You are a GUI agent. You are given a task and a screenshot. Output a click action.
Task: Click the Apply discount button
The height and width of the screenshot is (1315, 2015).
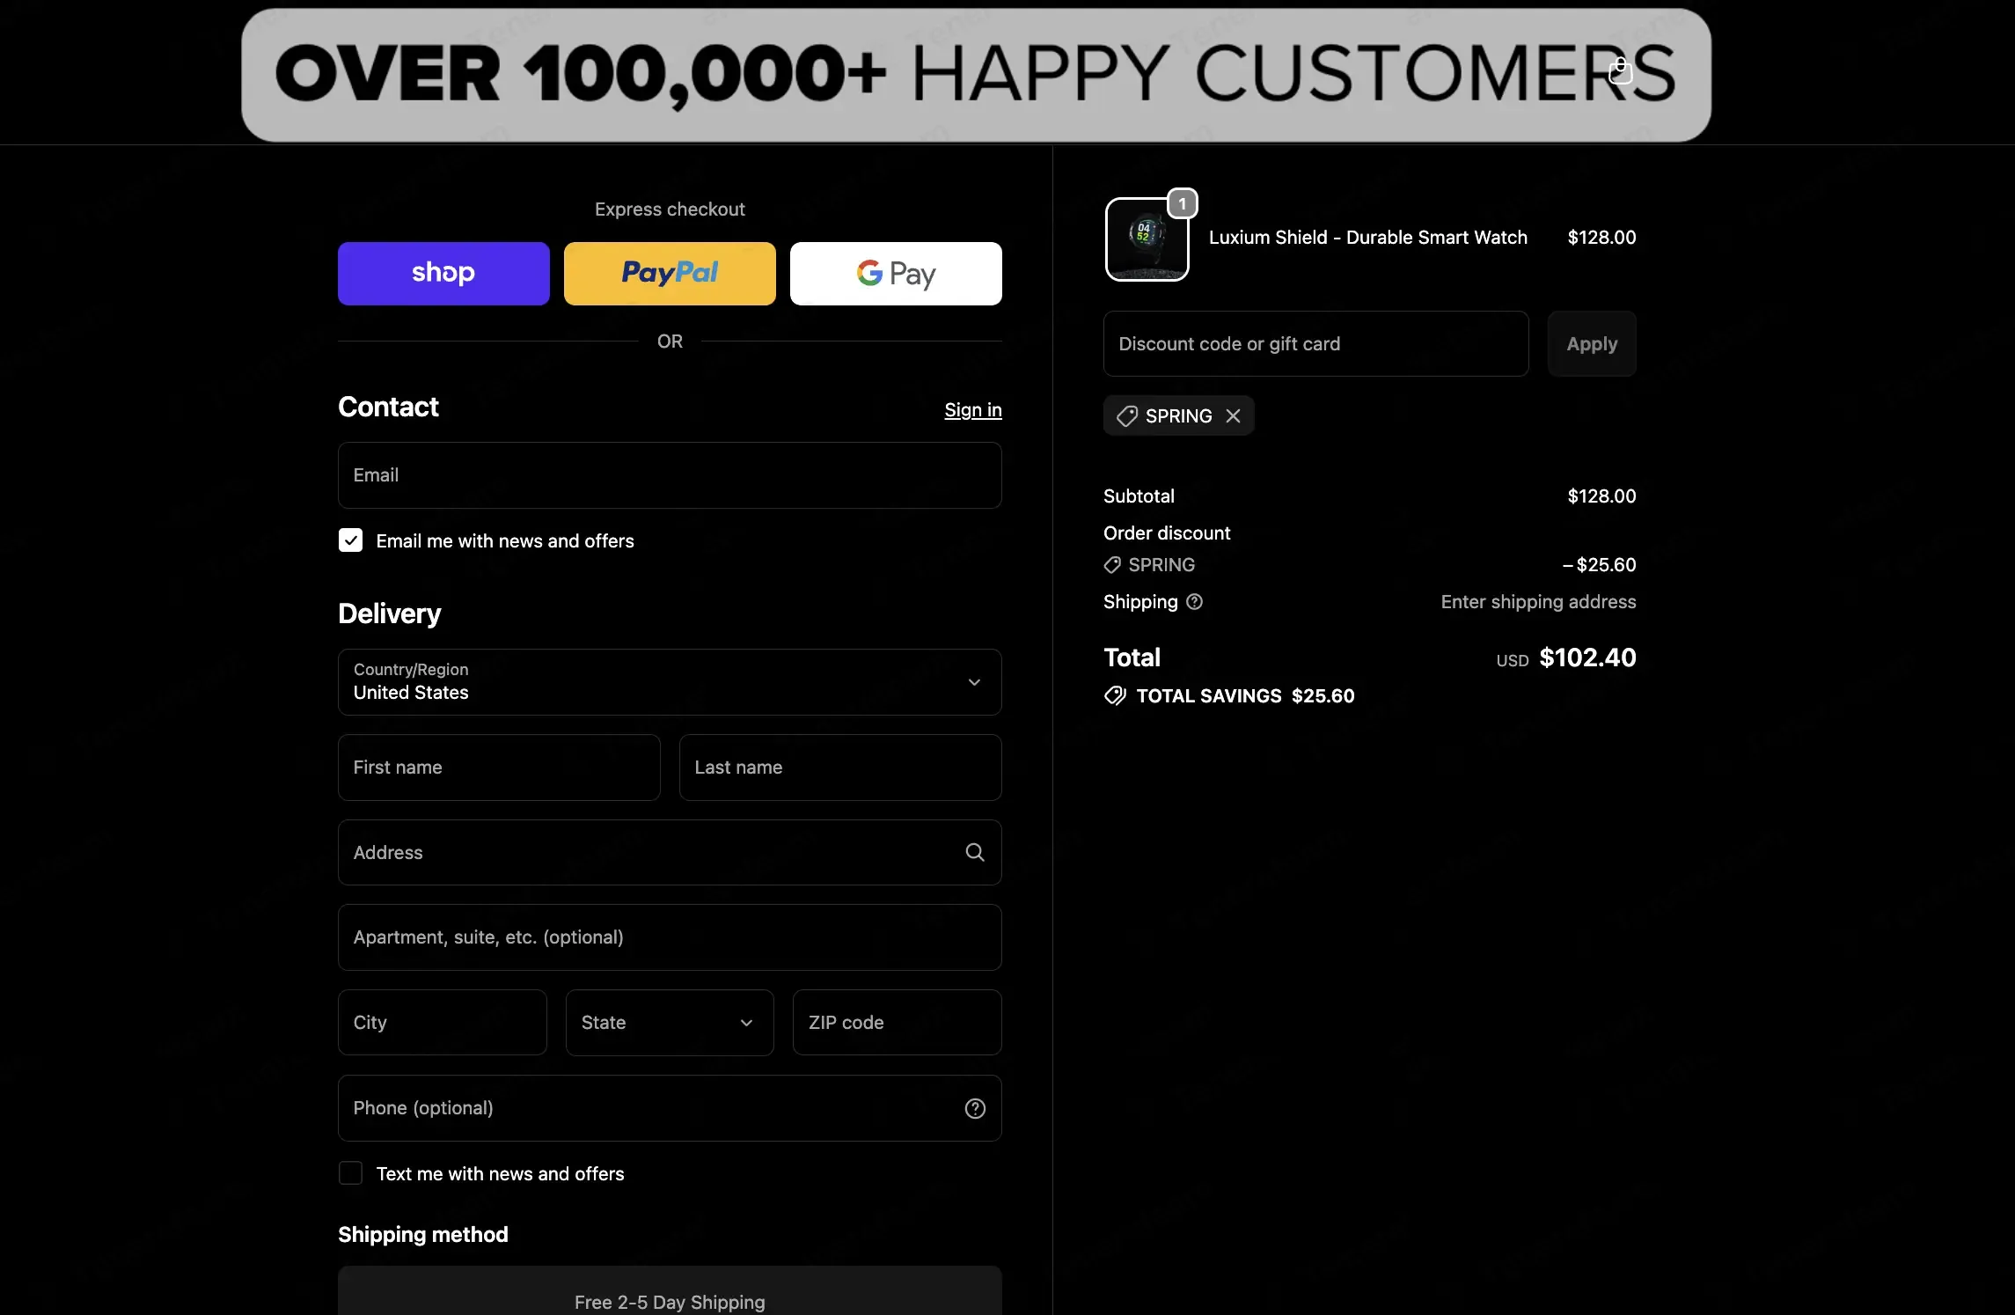click(1592, 344)
